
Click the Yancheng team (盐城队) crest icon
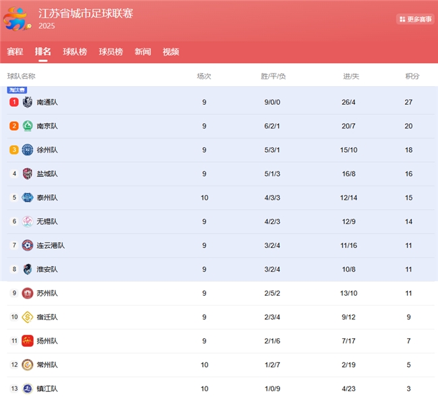click(28, 173)
